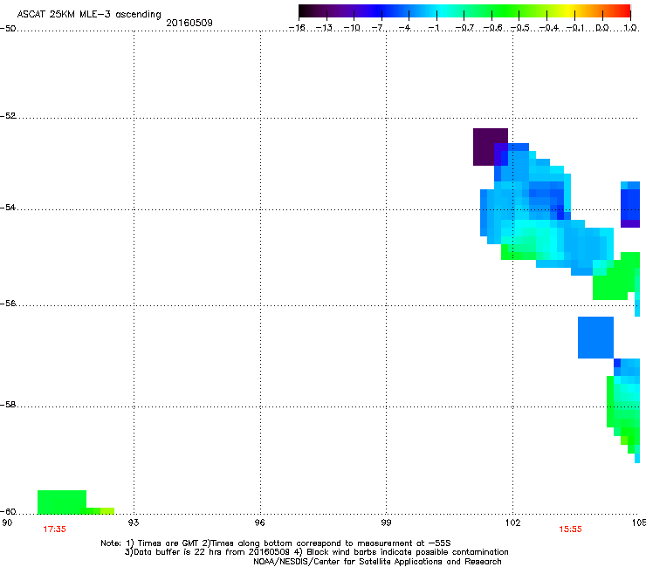Click the longitude label 102
The width and height of the screenshot is (646, 567).
512,523
